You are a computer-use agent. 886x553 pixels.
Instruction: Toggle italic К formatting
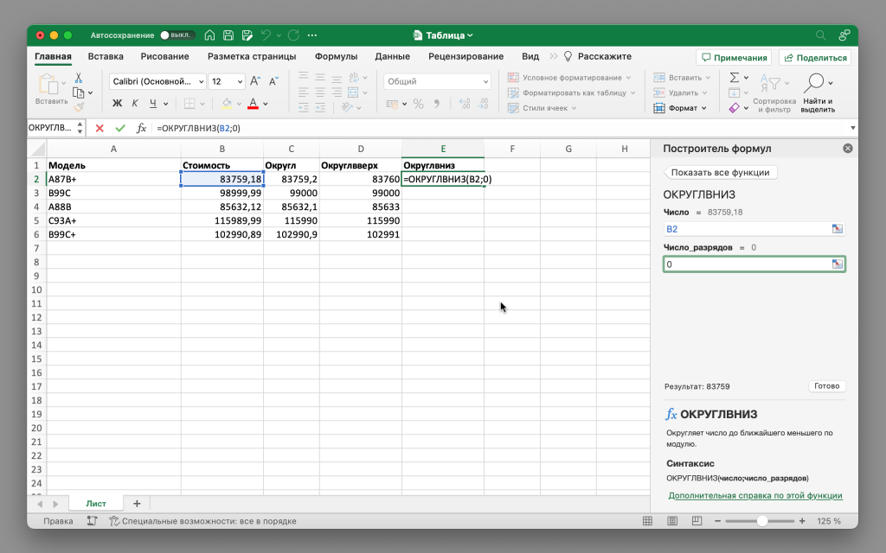pos(135,104)
